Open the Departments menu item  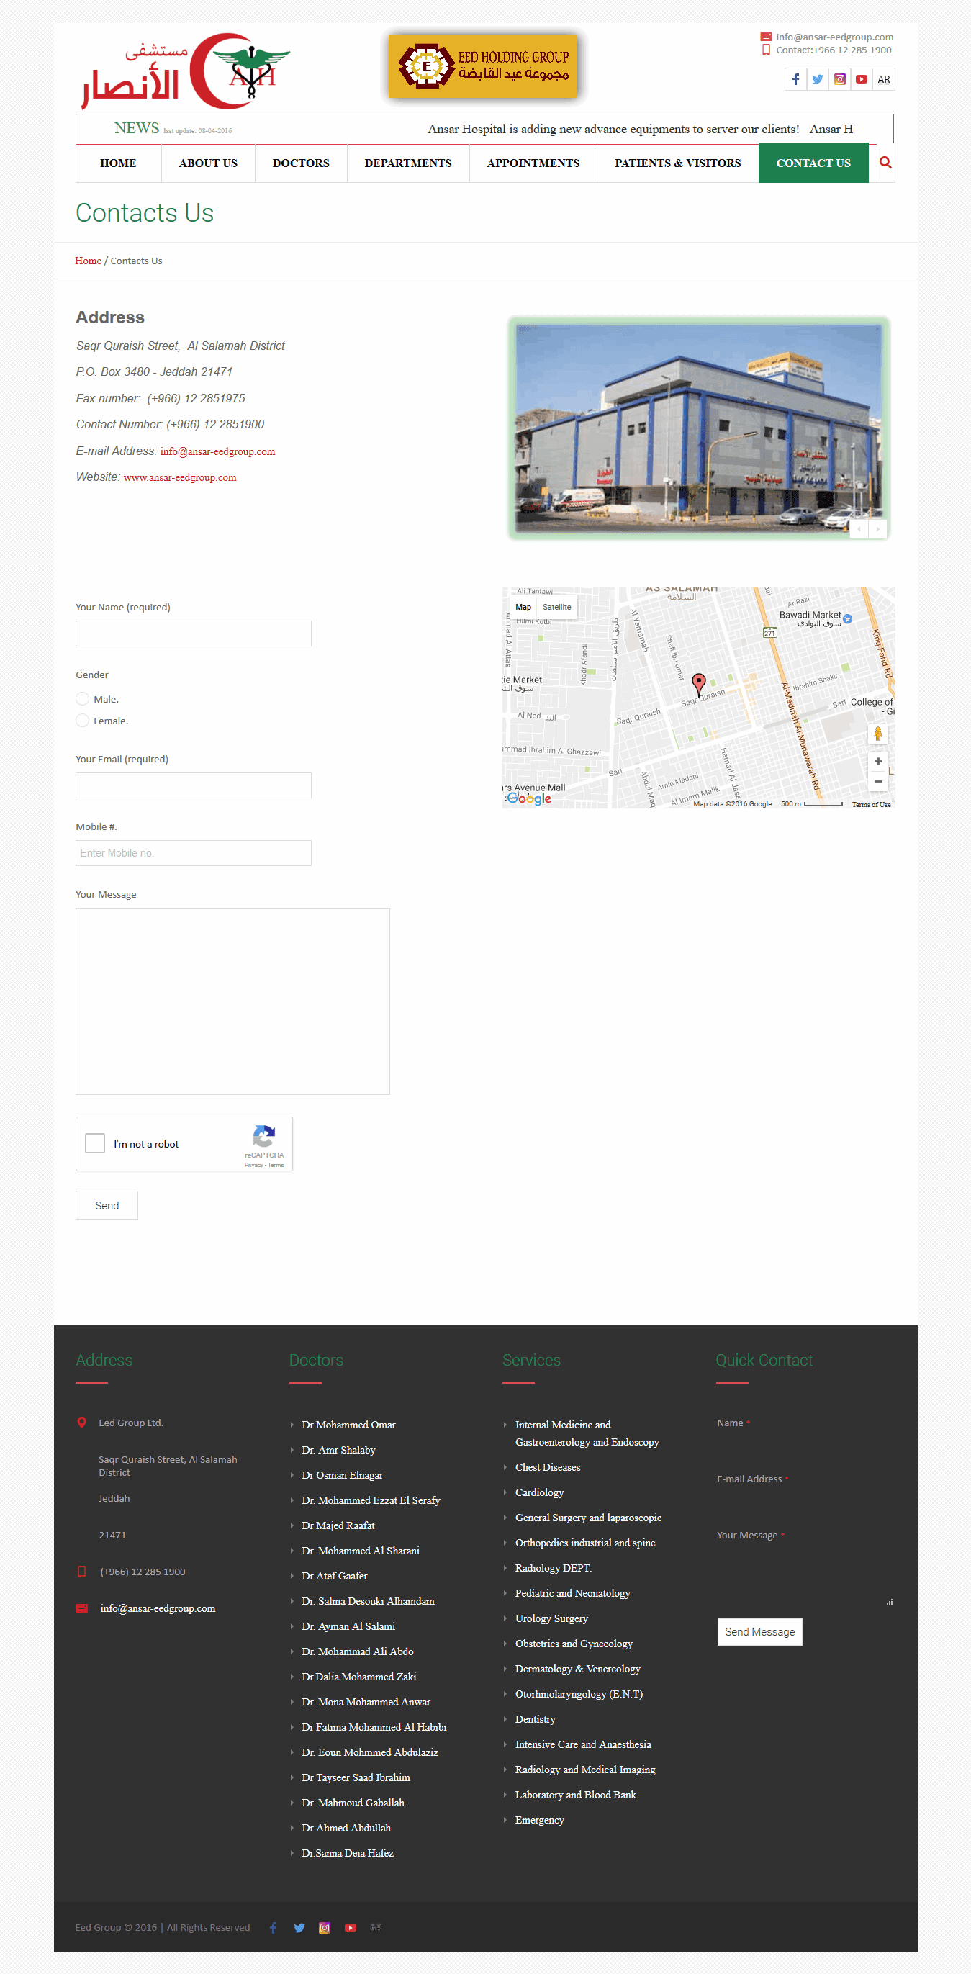click(407, 163)
